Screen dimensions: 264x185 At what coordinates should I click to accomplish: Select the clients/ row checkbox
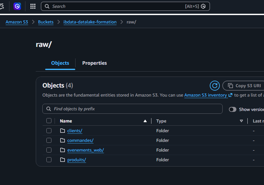tap(49, 131)
